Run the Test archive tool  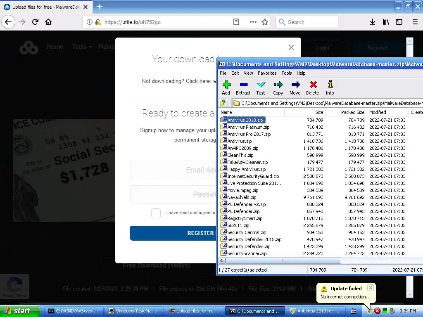[x=261, y=88]
